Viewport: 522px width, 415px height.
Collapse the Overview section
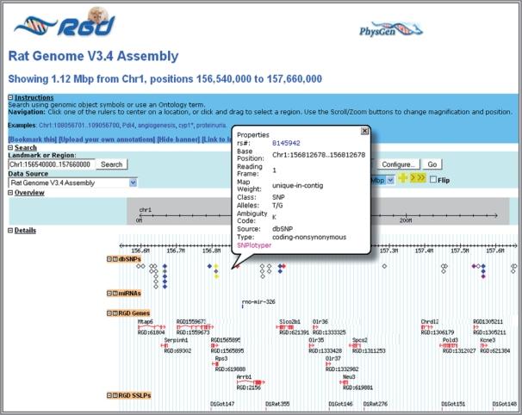coord(10,193)
